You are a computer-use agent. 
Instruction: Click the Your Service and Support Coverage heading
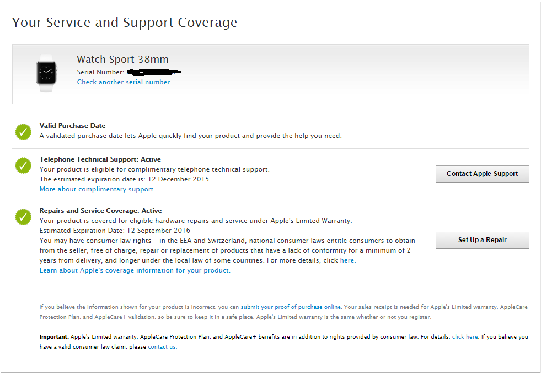point(125,23)
